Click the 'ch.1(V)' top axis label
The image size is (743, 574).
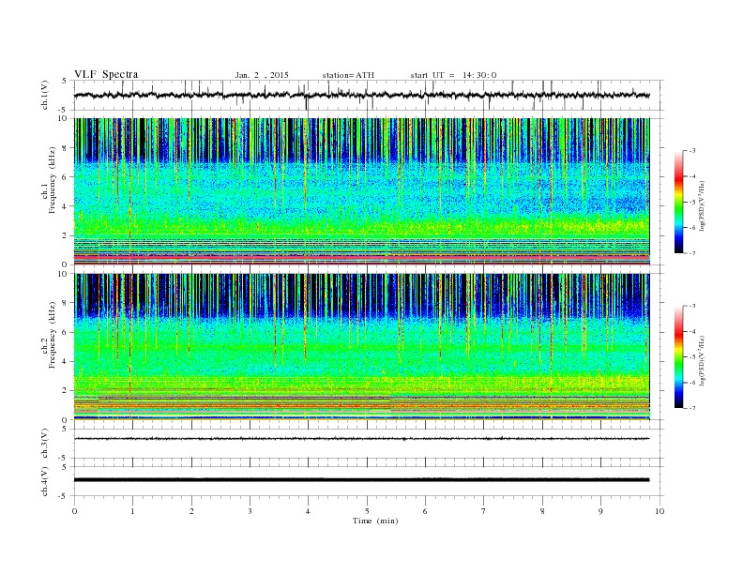pyautogui.click(x=45, y=95)
